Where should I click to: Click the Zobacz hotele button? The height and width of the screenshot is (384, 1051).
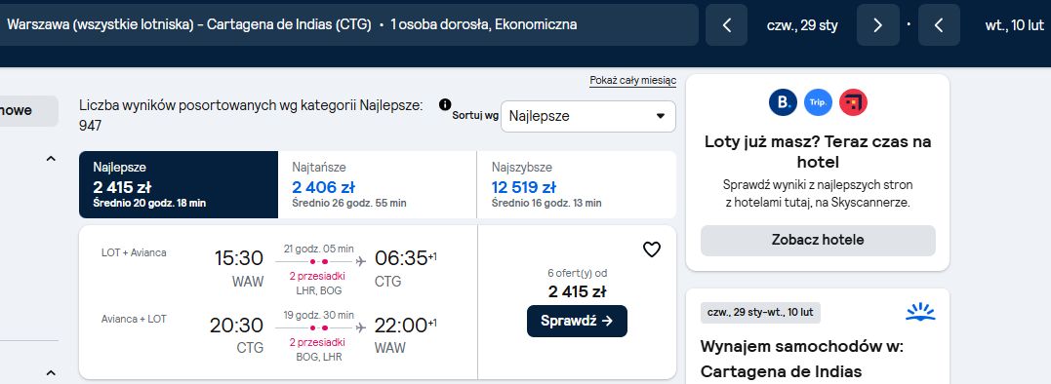pos(818,240)
